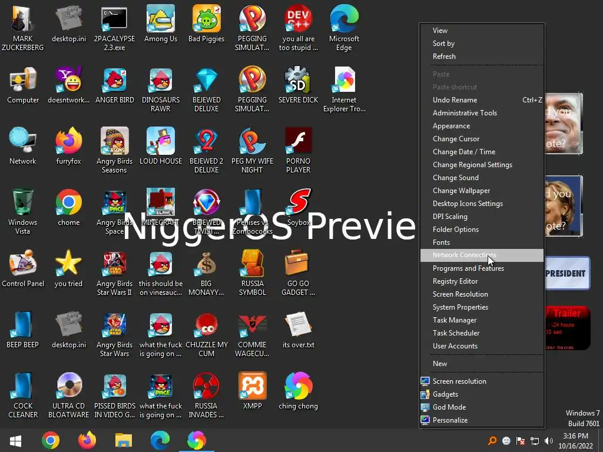Choose Sort by in the context menu
The width and height of the screenshot is (603, 452).
(482, 44)
